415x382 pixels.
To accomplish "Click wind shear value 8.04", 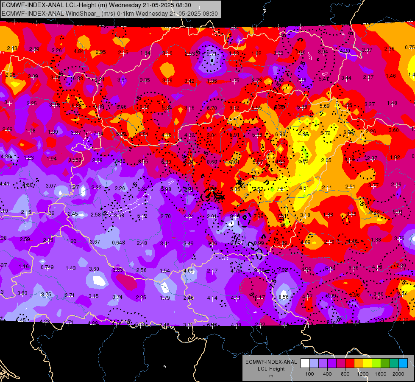I will click(323, 52).
